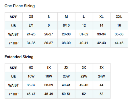Select the 2X size column header
132x106 pixels.
[66, 68]
